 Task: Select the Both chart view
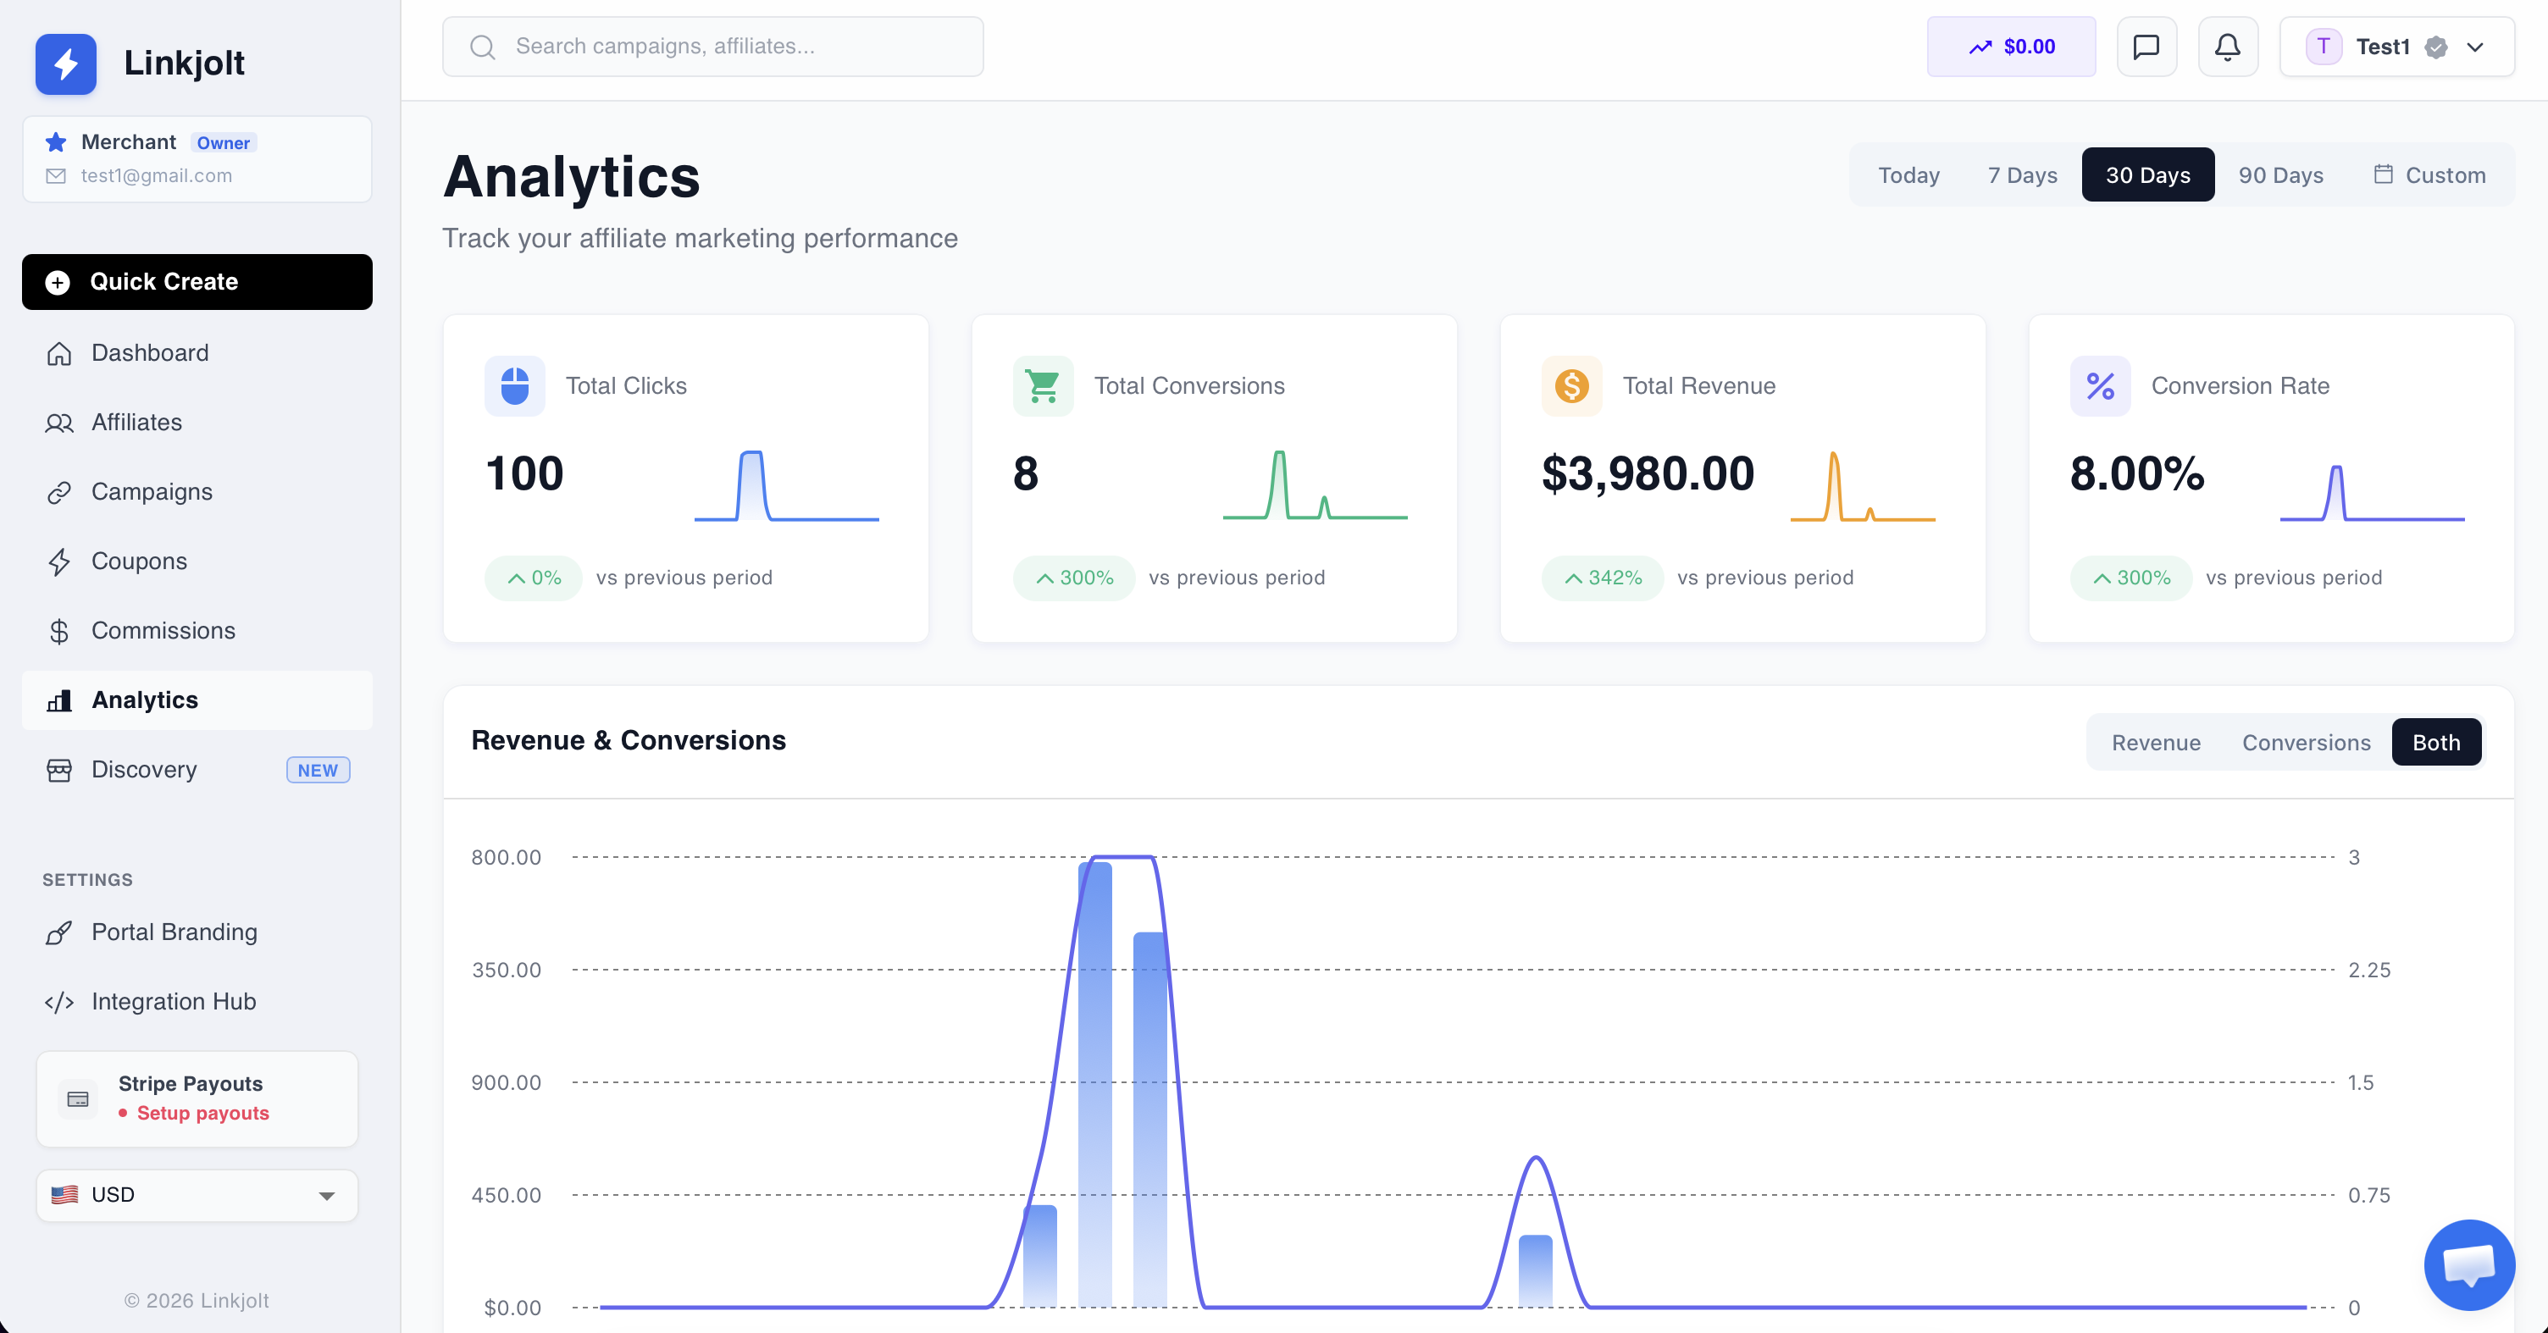click(x=2435, y=743)
